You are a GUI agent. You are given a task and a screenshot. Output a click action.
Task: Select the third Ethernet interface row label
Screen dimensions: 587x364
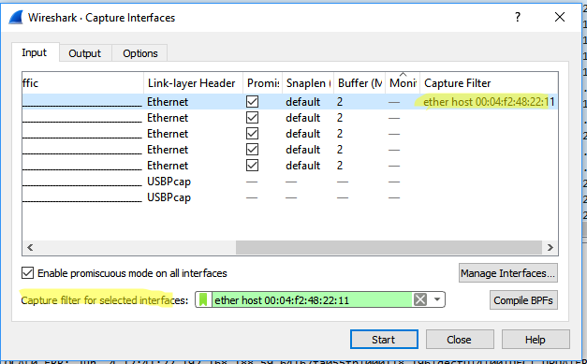(168, 134)
